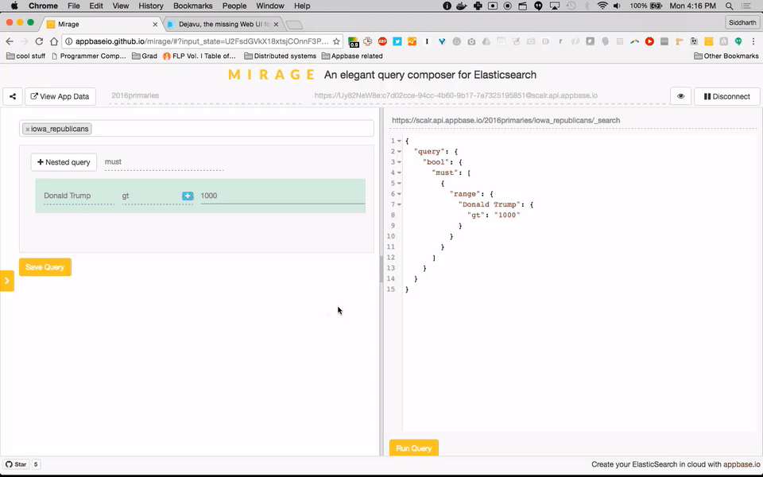
Task: Click the types selection input field
Action: click(196, 129)
